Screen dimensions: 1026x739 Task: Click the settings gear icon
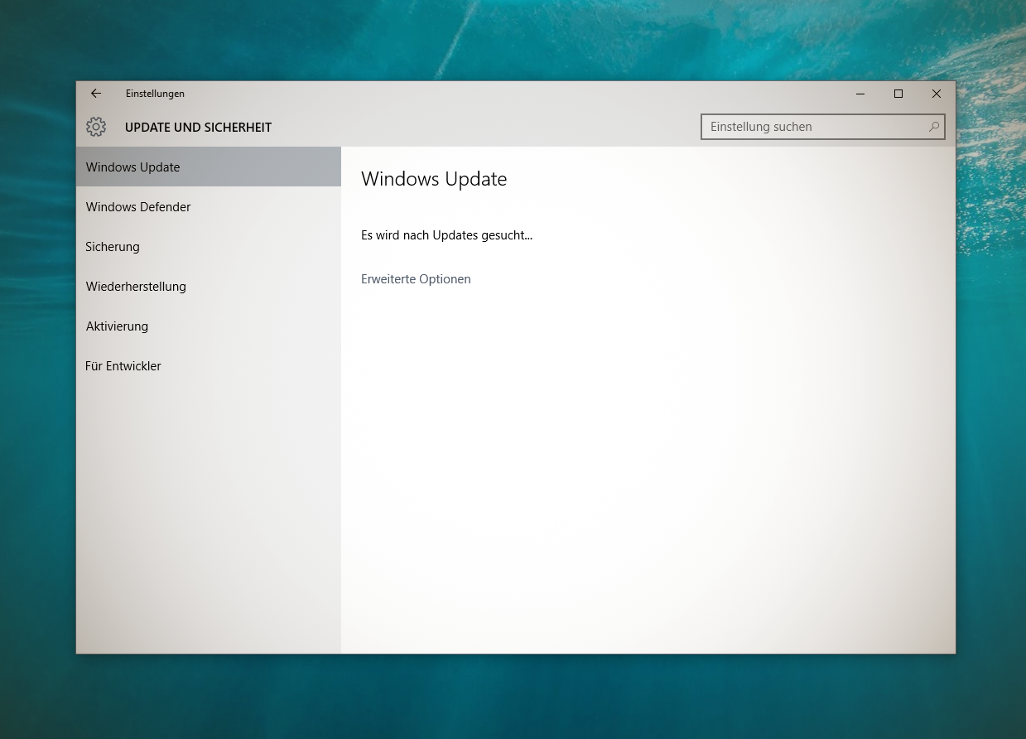point(96,127)
